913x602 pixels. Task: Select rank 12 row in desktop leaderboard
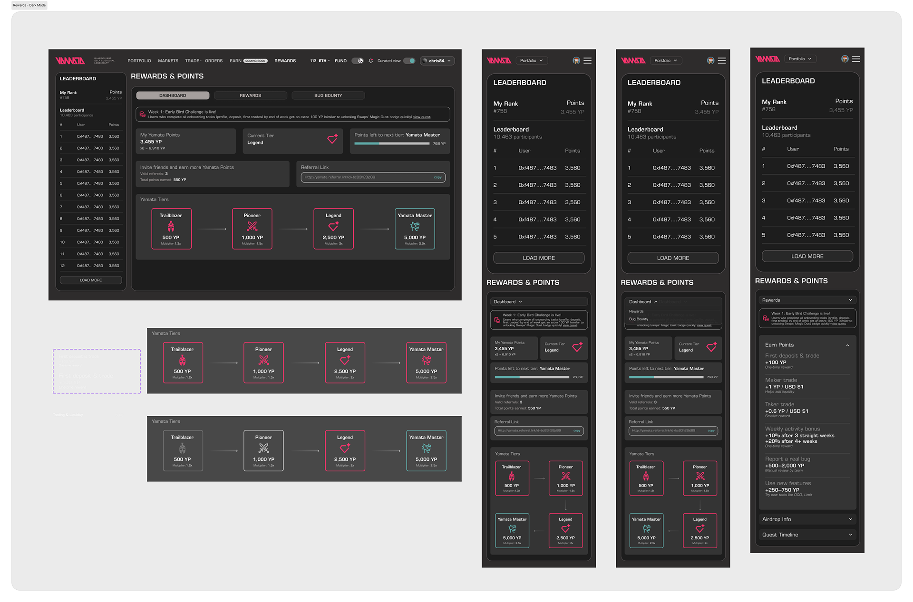click(91, 266)
